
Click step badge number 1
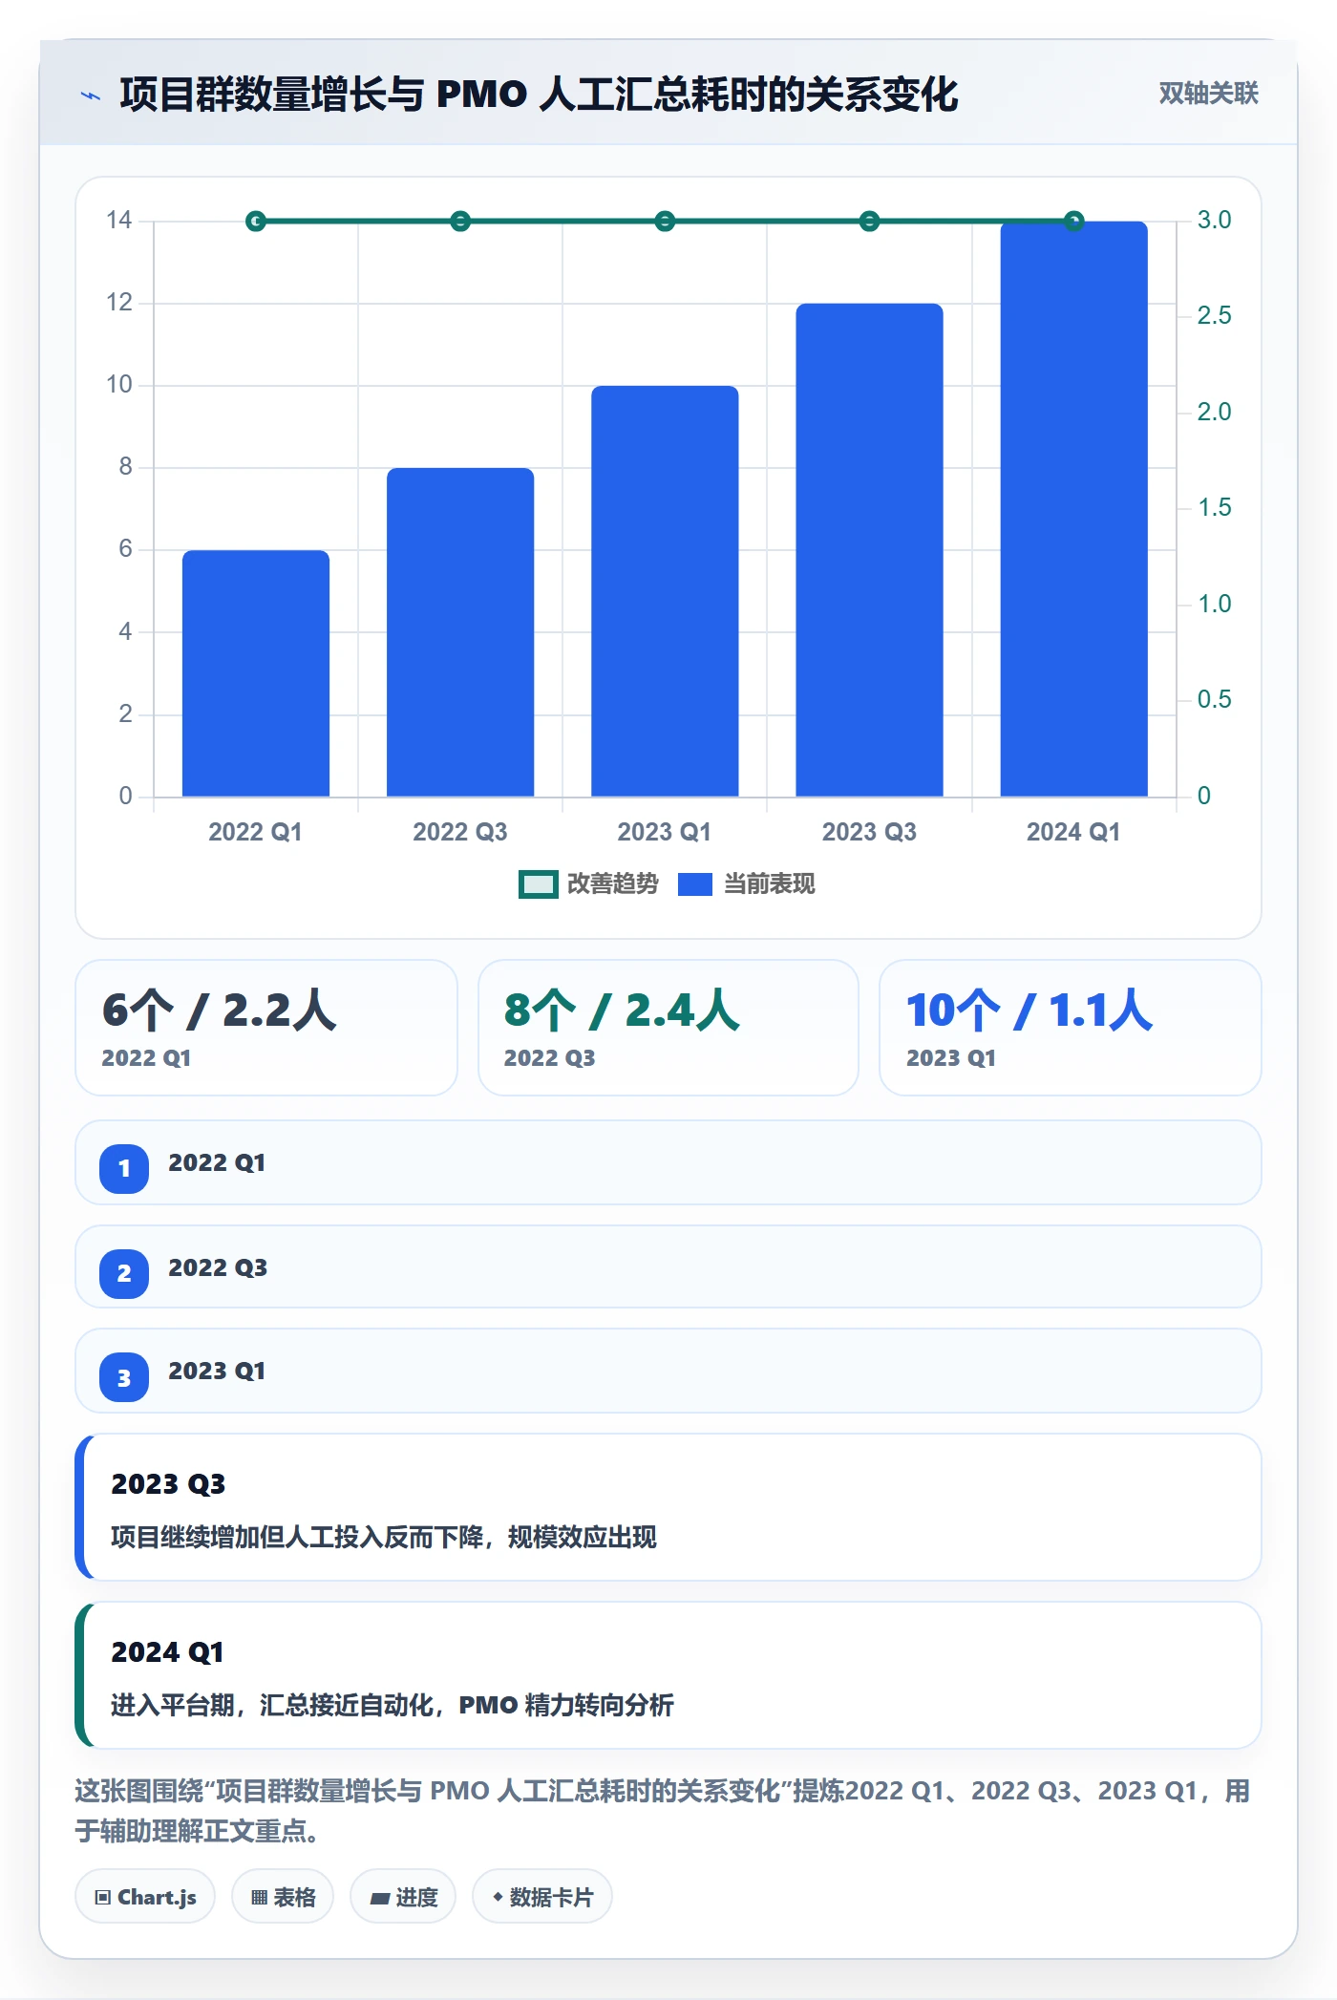(124, 1168)
